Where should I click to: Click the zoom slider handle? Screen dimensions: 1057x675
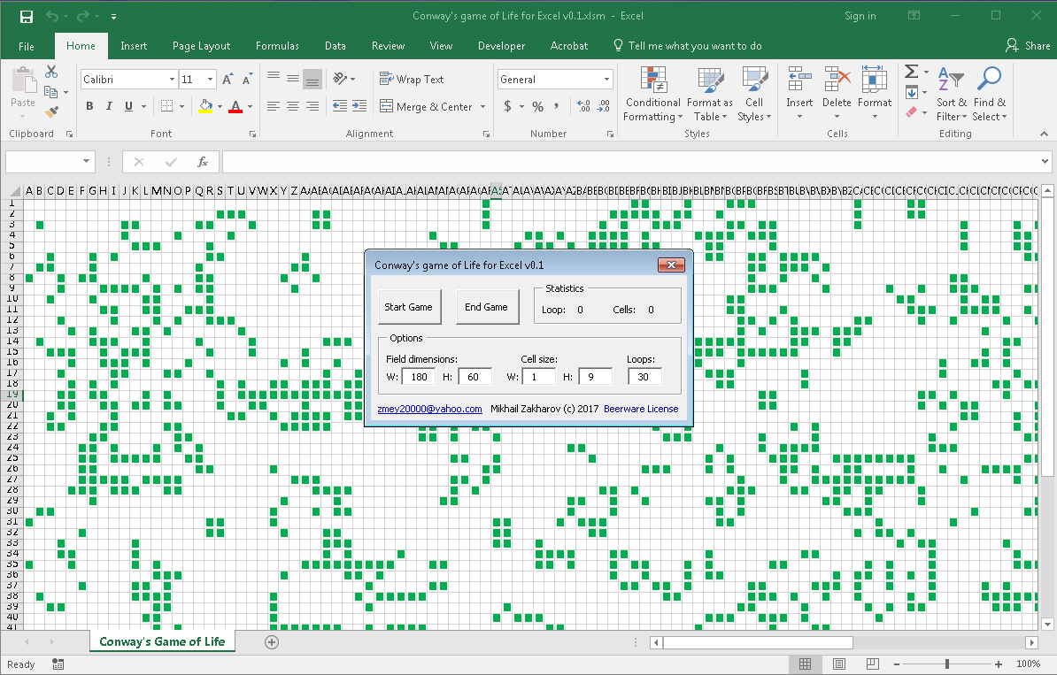pyautogui.click(x=947, y=664)
